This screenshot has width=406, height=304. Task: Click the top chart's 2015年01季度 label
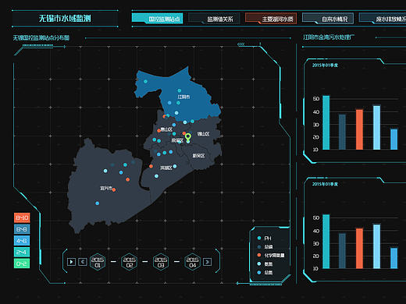click(x=325, y=65)
